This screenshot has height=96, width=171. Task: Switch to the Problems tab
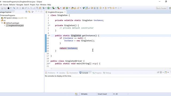pyautogui.click(x=50, y=73)
